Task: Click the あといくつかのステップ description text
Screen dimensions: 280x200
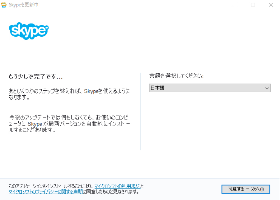Action: pyautogui.click(x=69, y=94)
